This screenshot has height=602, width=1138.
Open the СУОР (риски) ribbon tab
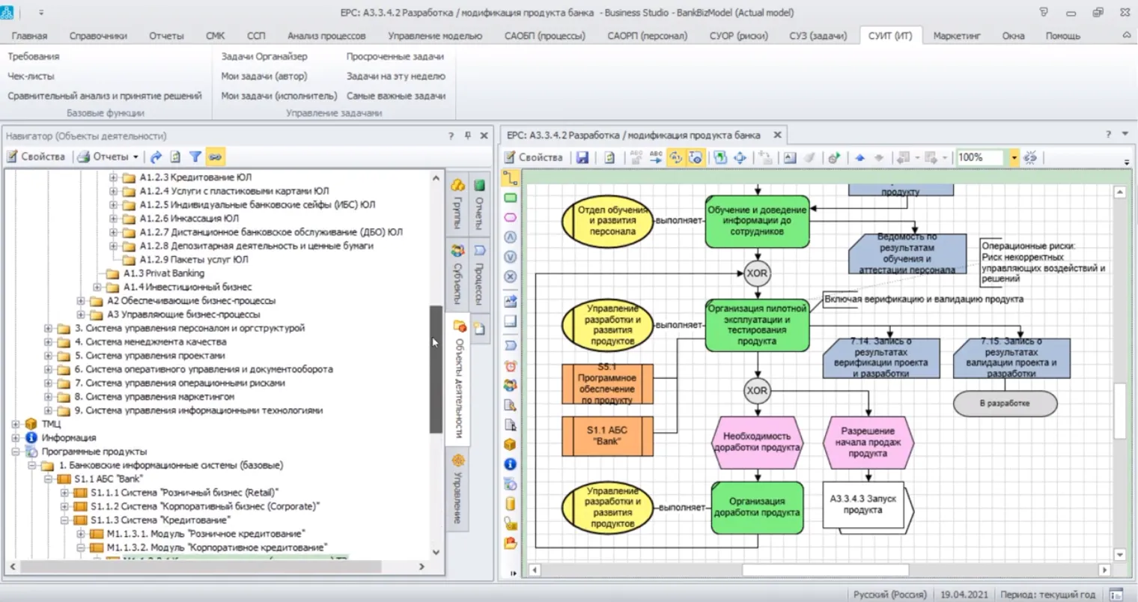(x=738, y=35)
